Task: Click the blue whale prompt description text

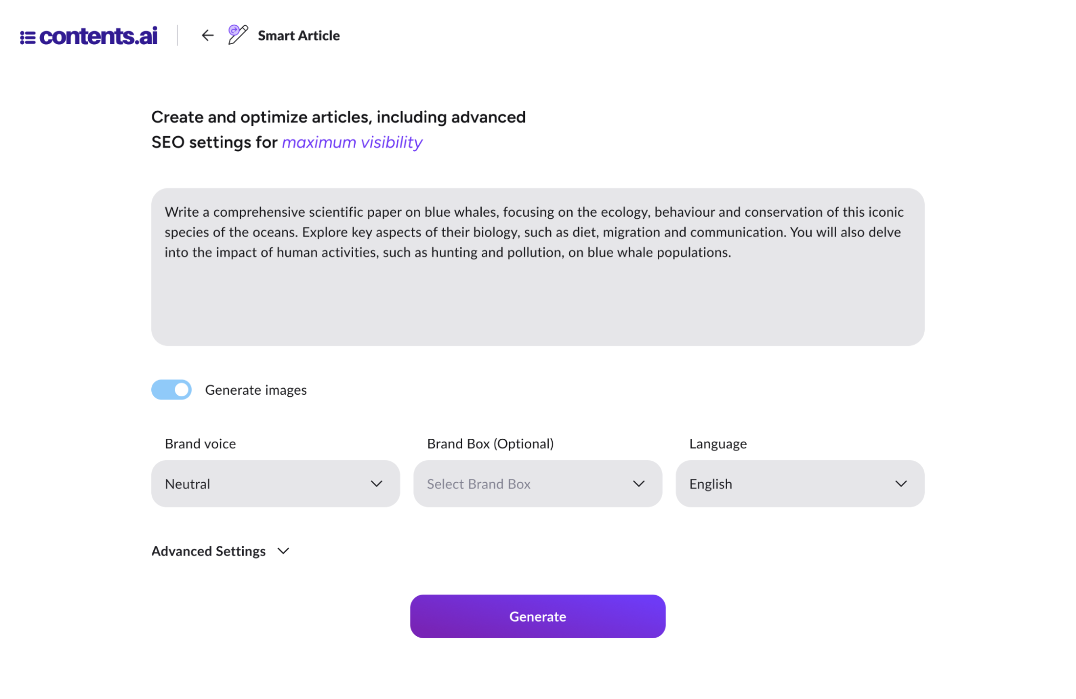Action: pos(533,232)
